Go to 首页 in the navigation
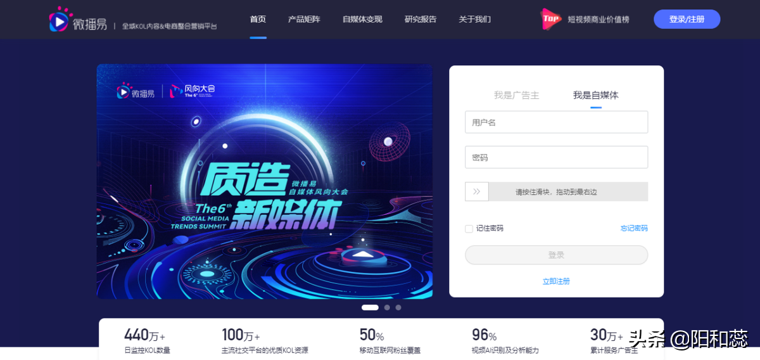 tap(258, 19)
